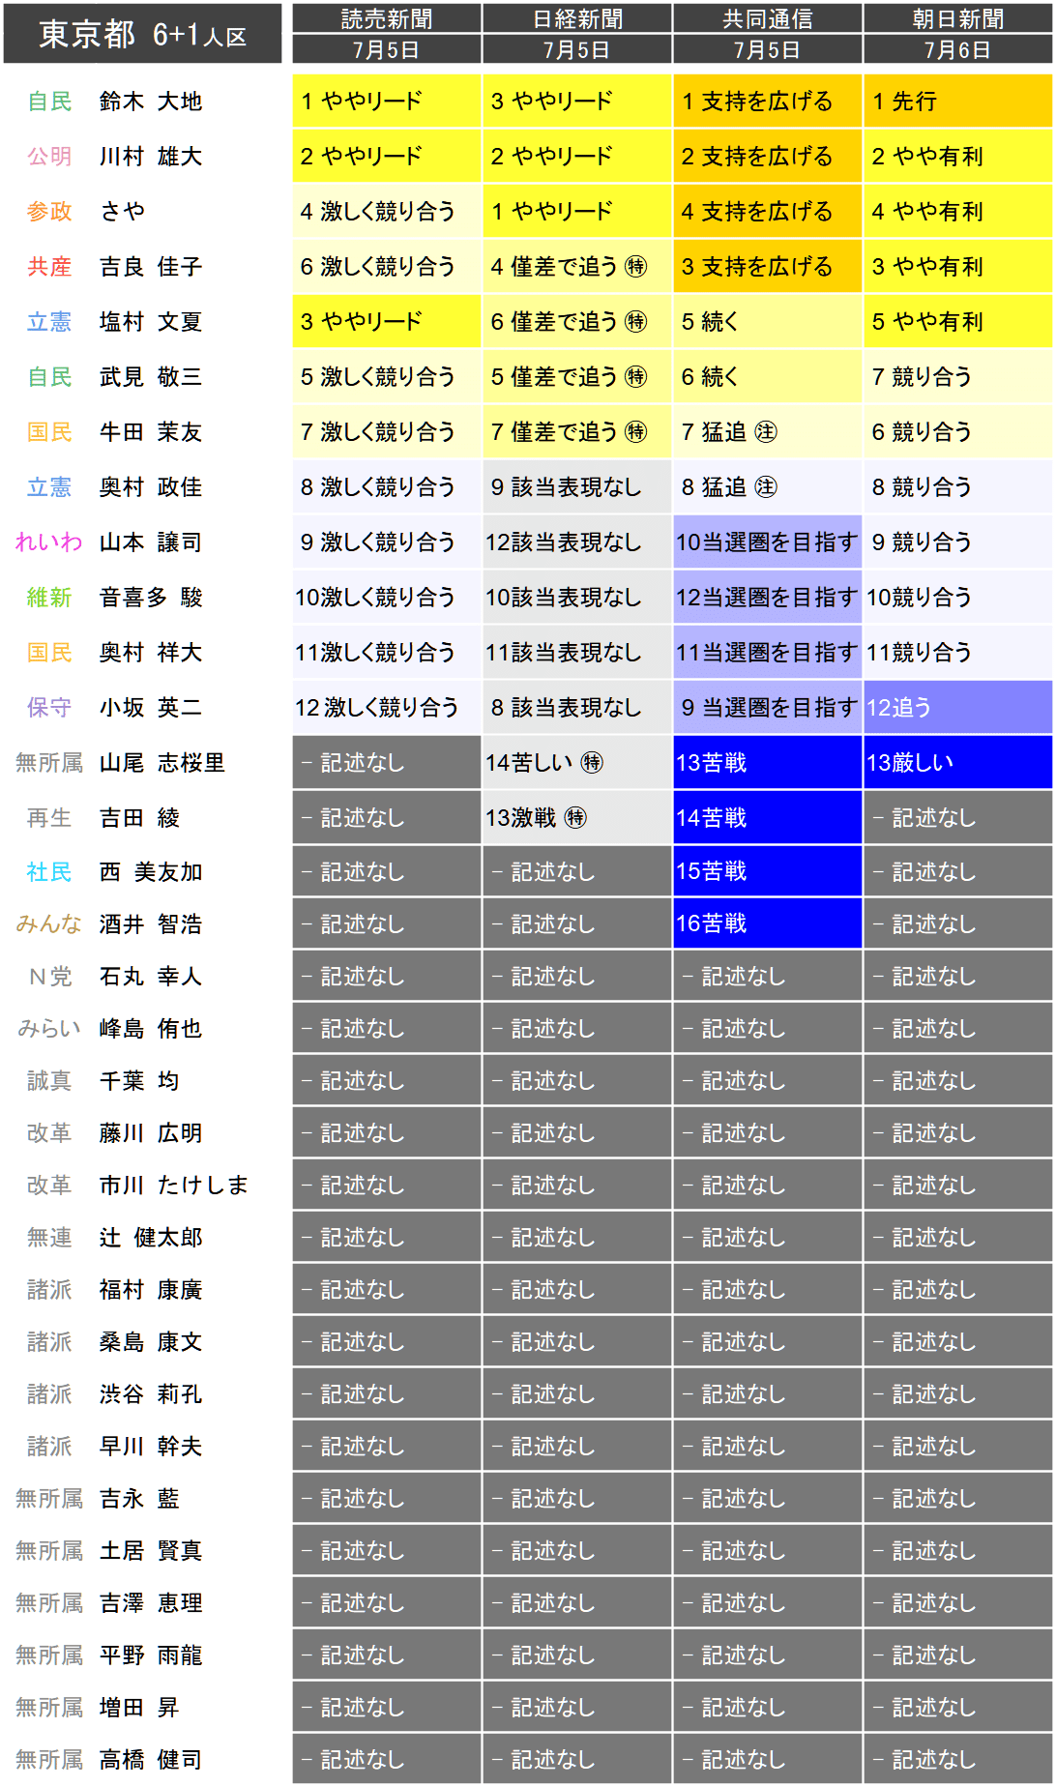Click the 5 続く cell for 塩村 文夏
This screenshot has height=1787, width=1056.
point(768,322)
